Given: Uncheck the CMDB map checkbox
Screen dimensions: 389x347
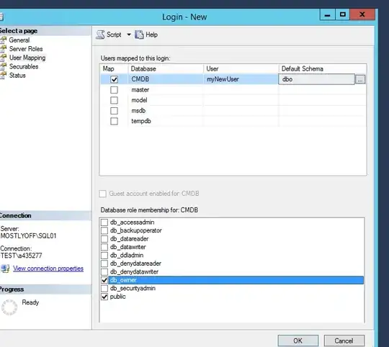Looking at the screenshot, I should click(114, 80).
